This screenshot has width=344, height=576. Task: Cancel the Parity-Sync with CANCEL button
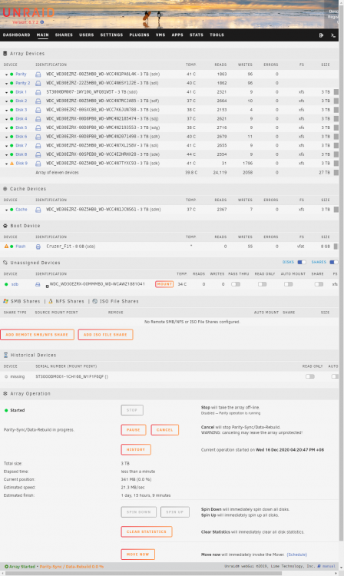pos(165,430)
